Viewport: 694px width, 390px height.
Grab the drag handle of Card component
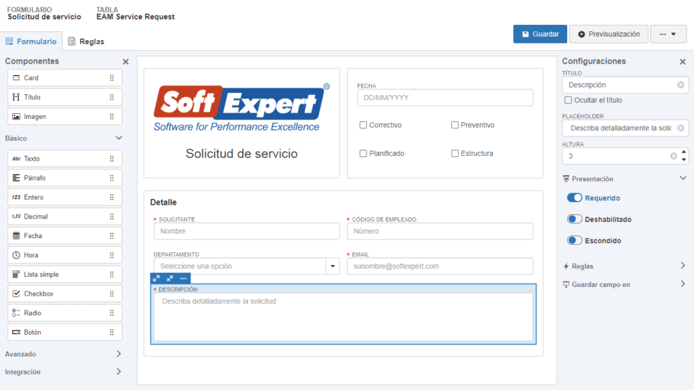coord(112,78)
